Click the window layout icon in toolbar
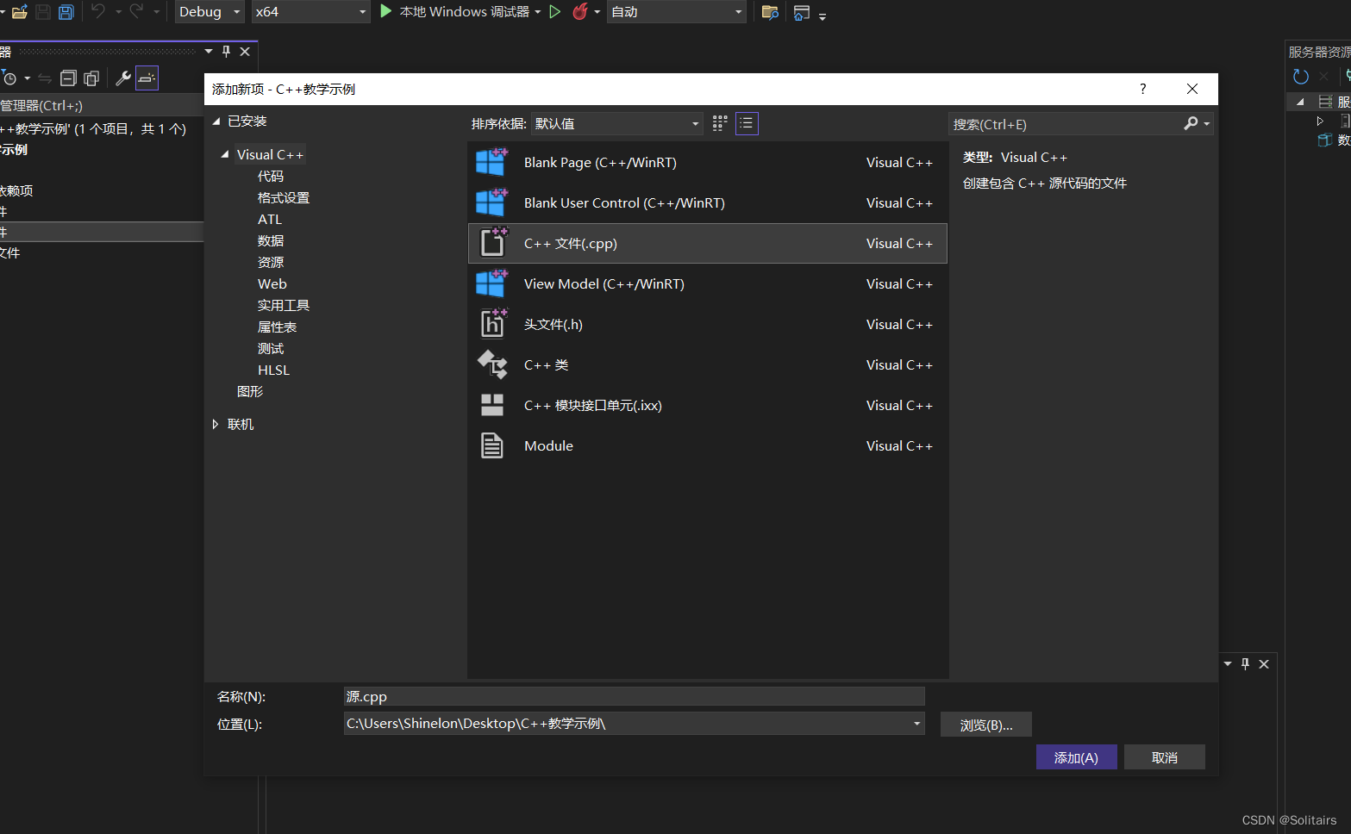Image resolution: width=1351 pixels, height=834 pixels. pyautogui.click(x=802, y=12)
